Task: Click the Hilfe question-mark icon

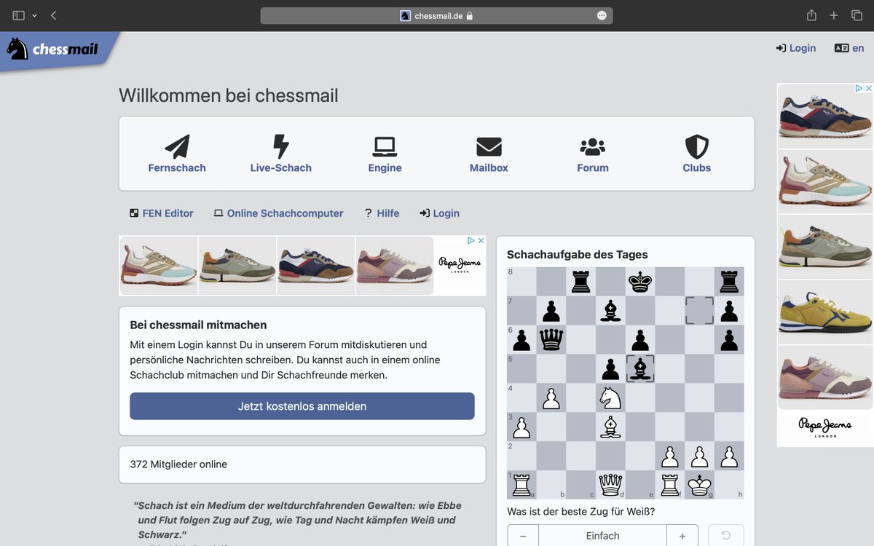Action: (x=368, y=213)
